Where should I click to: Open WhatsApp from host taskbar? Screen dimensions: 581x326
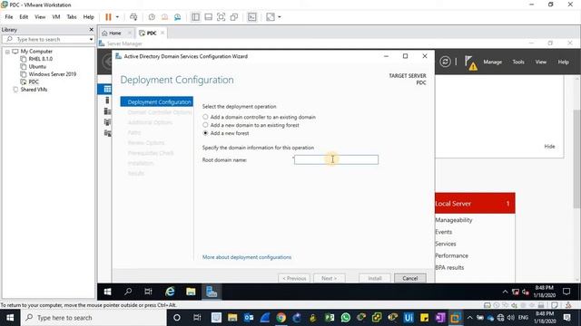(x=345, y=318)
